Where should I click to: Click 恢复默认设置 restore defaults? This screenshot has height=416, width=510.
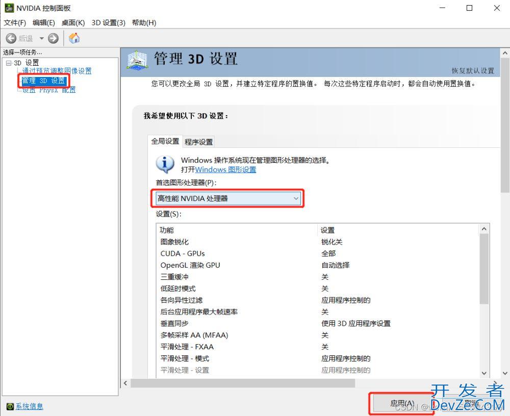(473, 70)
